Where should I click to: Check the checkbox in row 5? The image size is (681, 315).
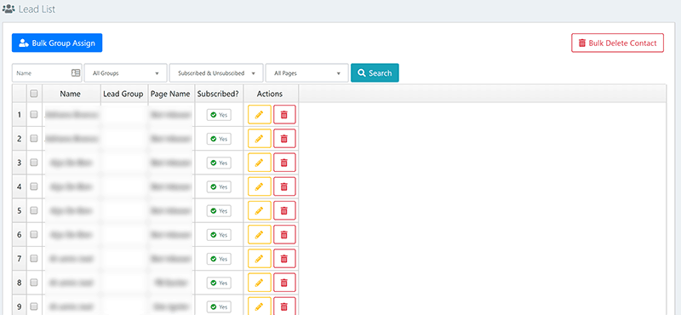click(x=34, y=210)
